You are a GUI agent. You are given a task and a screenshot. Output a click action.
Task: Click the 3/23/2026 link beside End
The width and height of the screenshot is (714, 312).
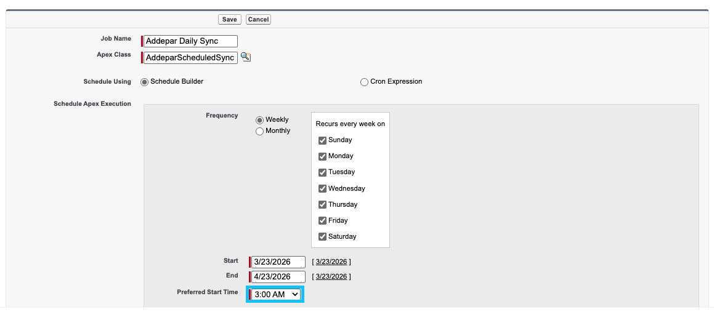(x=331, y=276)
